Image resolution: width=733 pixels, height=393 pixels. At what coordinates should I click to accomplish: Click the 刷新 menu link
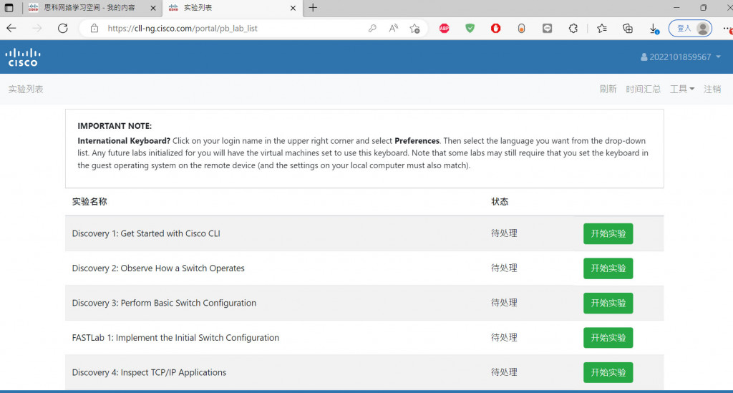pyautogui.click(x=608, y=89)
